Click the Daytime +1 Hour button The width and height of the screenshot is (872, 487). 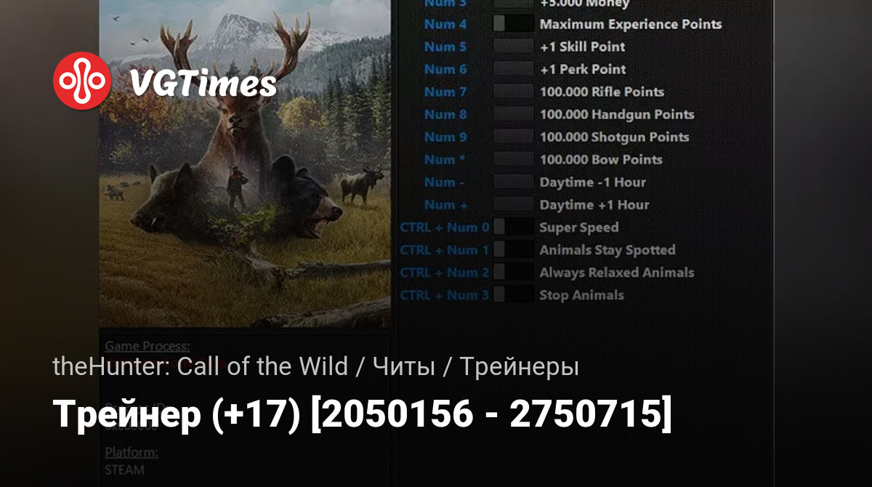(514, 204)
